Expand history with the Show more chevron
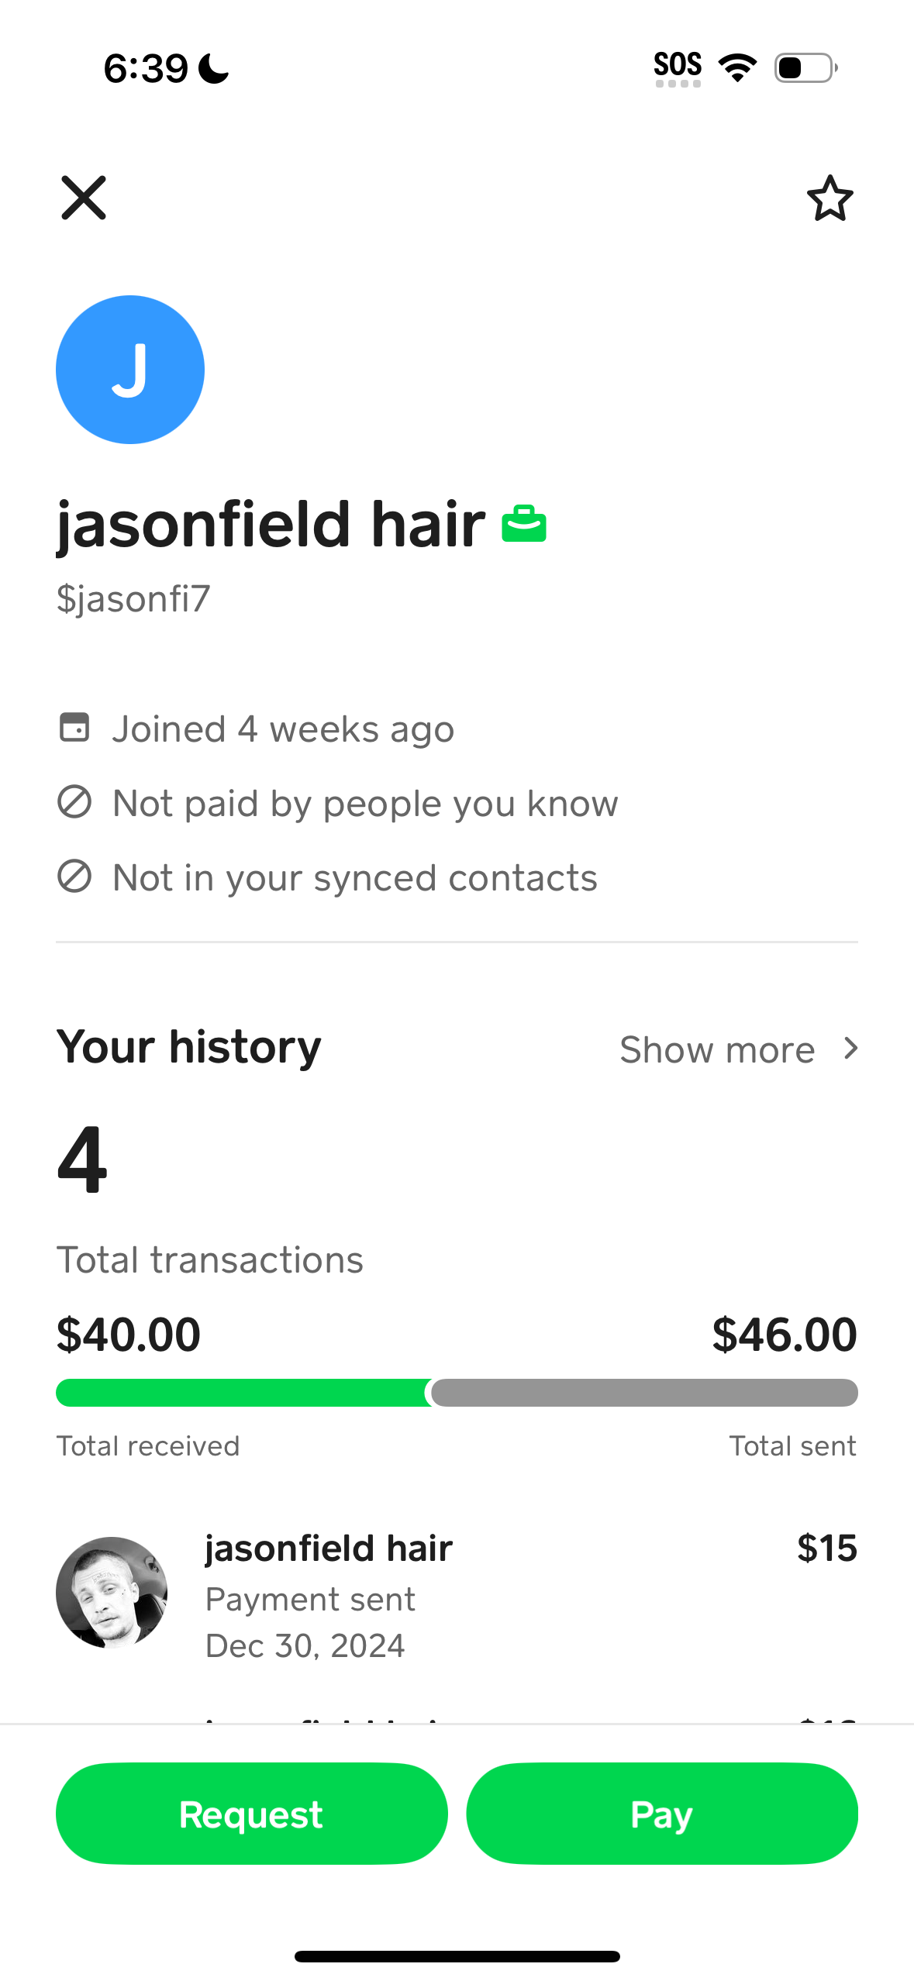The height and width of the screenshot is (1981, 914). tap(850, 1049)
